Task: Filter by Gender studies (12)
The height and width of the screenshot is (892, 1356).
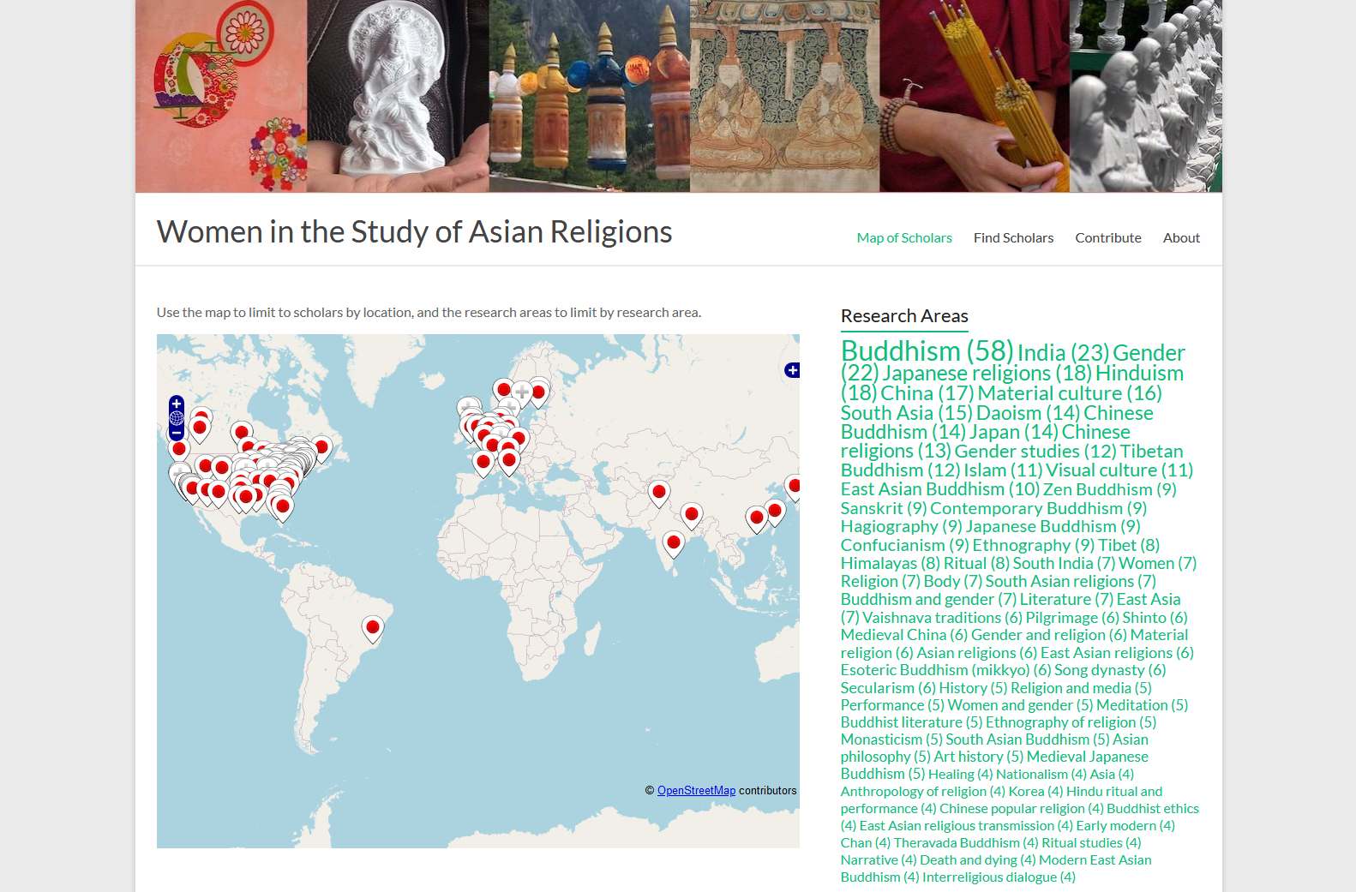Action: [x=1035, y=452]
